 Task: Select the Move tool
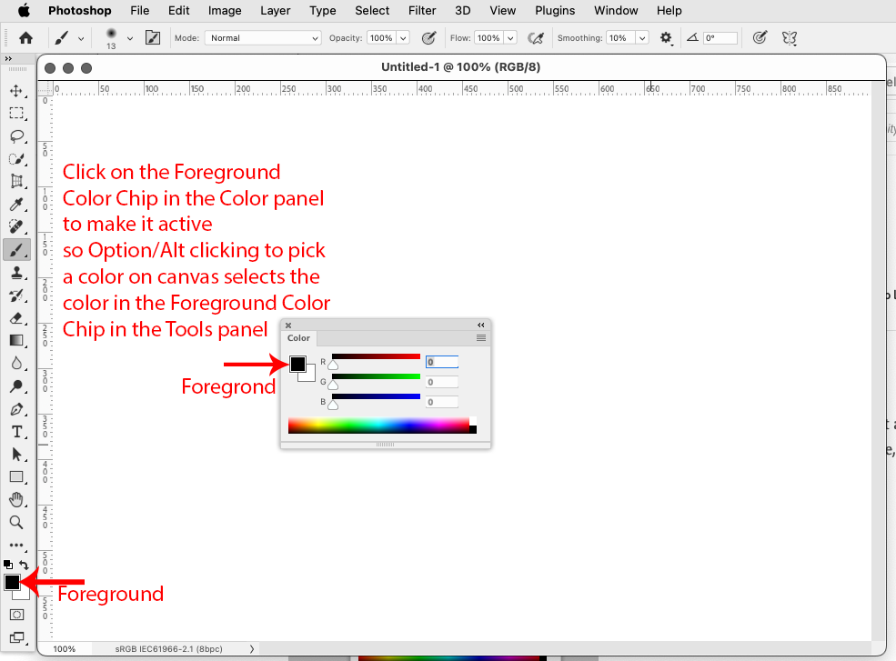pos(16,90)
